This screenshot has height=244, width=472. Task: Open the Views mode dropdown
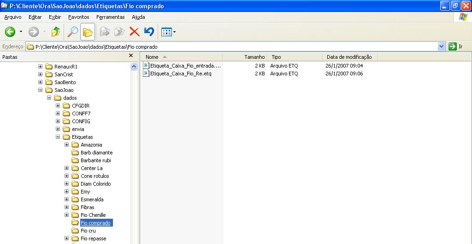[x=168, y=32]
